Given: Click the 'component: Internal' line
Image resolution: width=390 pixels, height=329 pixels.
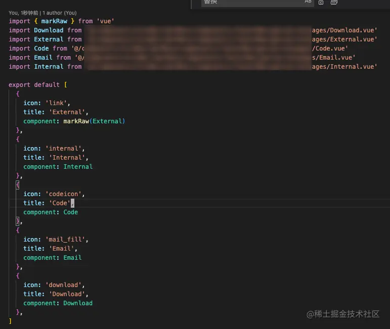Looking at the screenshot, I should 58,167.
